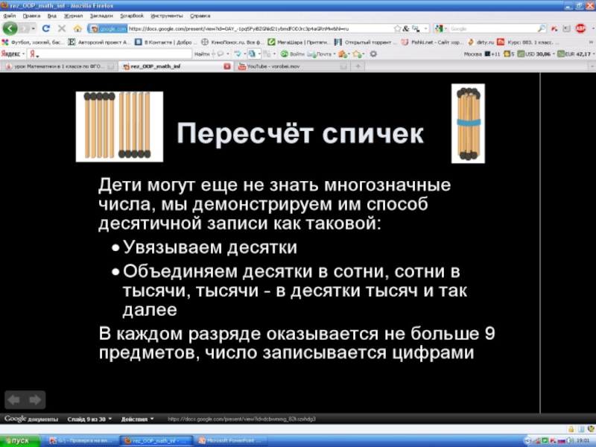Open the Курс: 883. 1 класс bookmark
Screen dimensions: 596x447
528,42
